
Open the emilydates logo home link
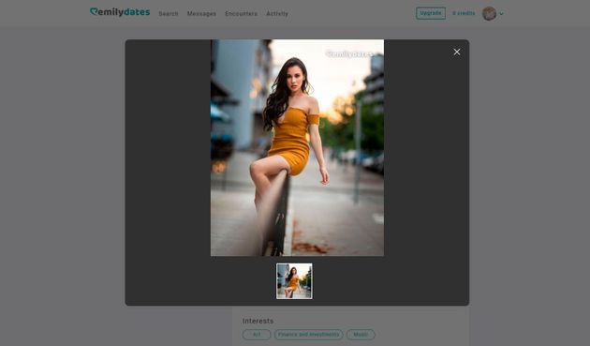tap(120, 12)
